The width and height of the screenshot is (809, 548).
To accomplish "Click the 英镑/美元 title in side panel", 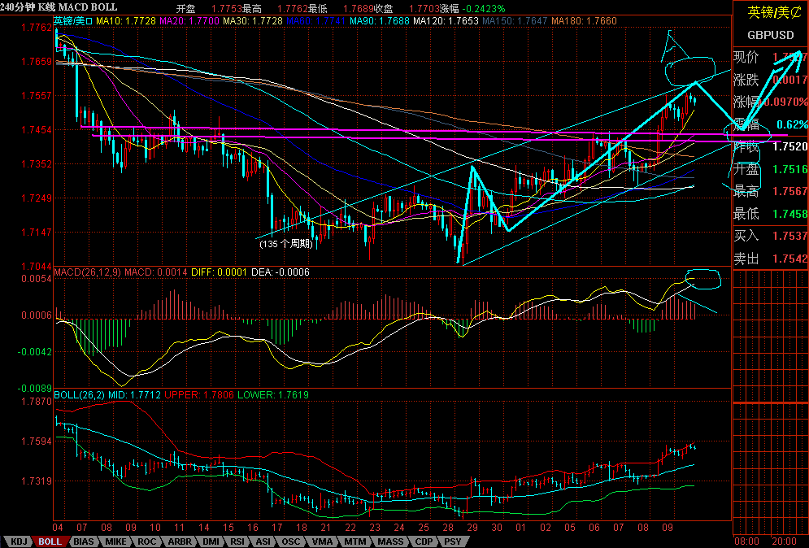I will point(772,12).
